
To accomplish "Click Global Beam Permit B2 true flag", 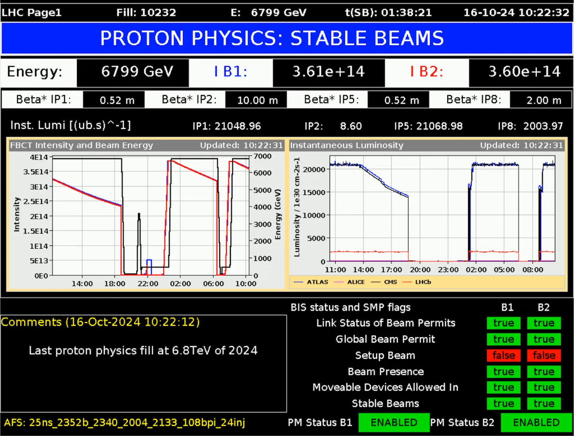I will tap(544, 339).
